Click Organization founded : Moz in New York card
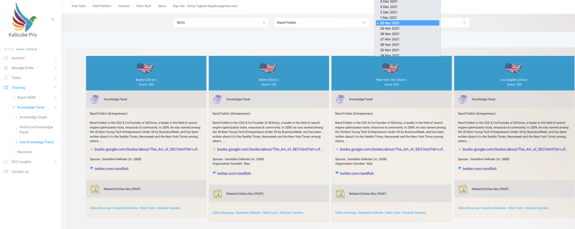575x229 pixels. (x=353, y=163)
